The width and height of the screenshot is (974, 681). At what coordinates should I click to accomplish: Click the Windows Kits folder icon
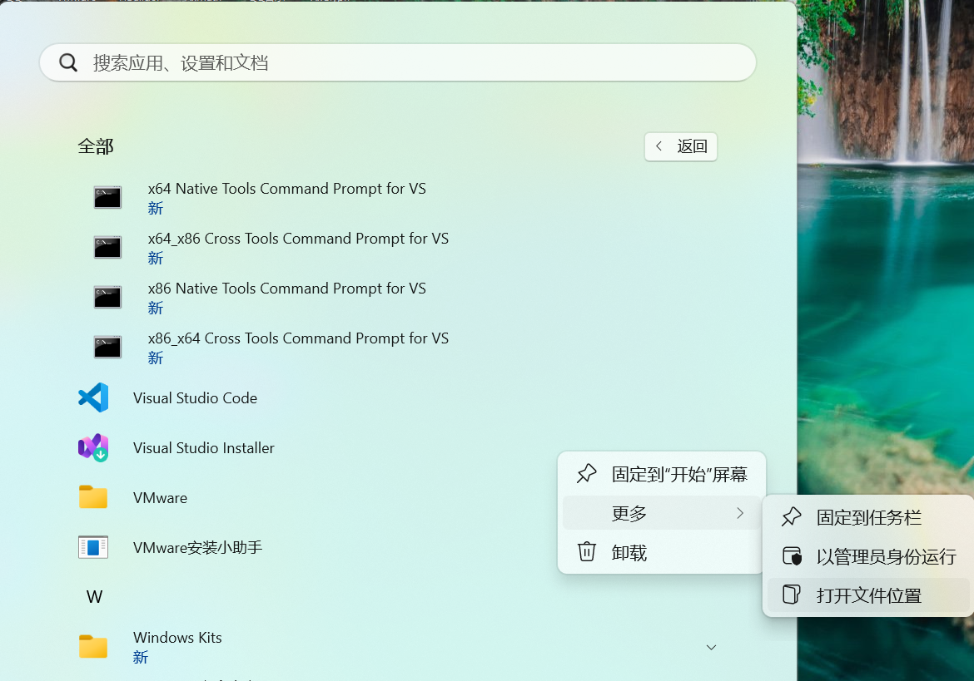pyautogui.click(x=93, y=646)
